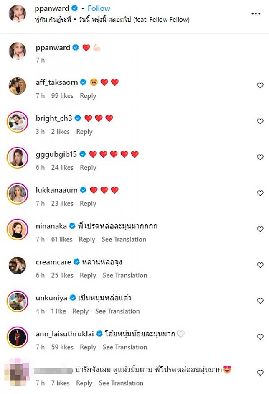Tap the heart icon next to creamcare's comment
Viewport: 269px width, 394px height.
(x=260, y=265)
